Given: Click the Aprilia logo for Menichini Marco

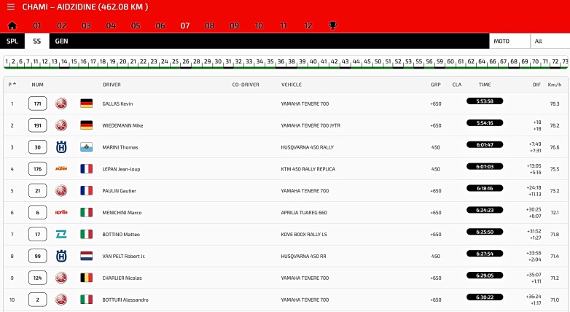Looking at the screenshot, I should [x=61, y=213].
